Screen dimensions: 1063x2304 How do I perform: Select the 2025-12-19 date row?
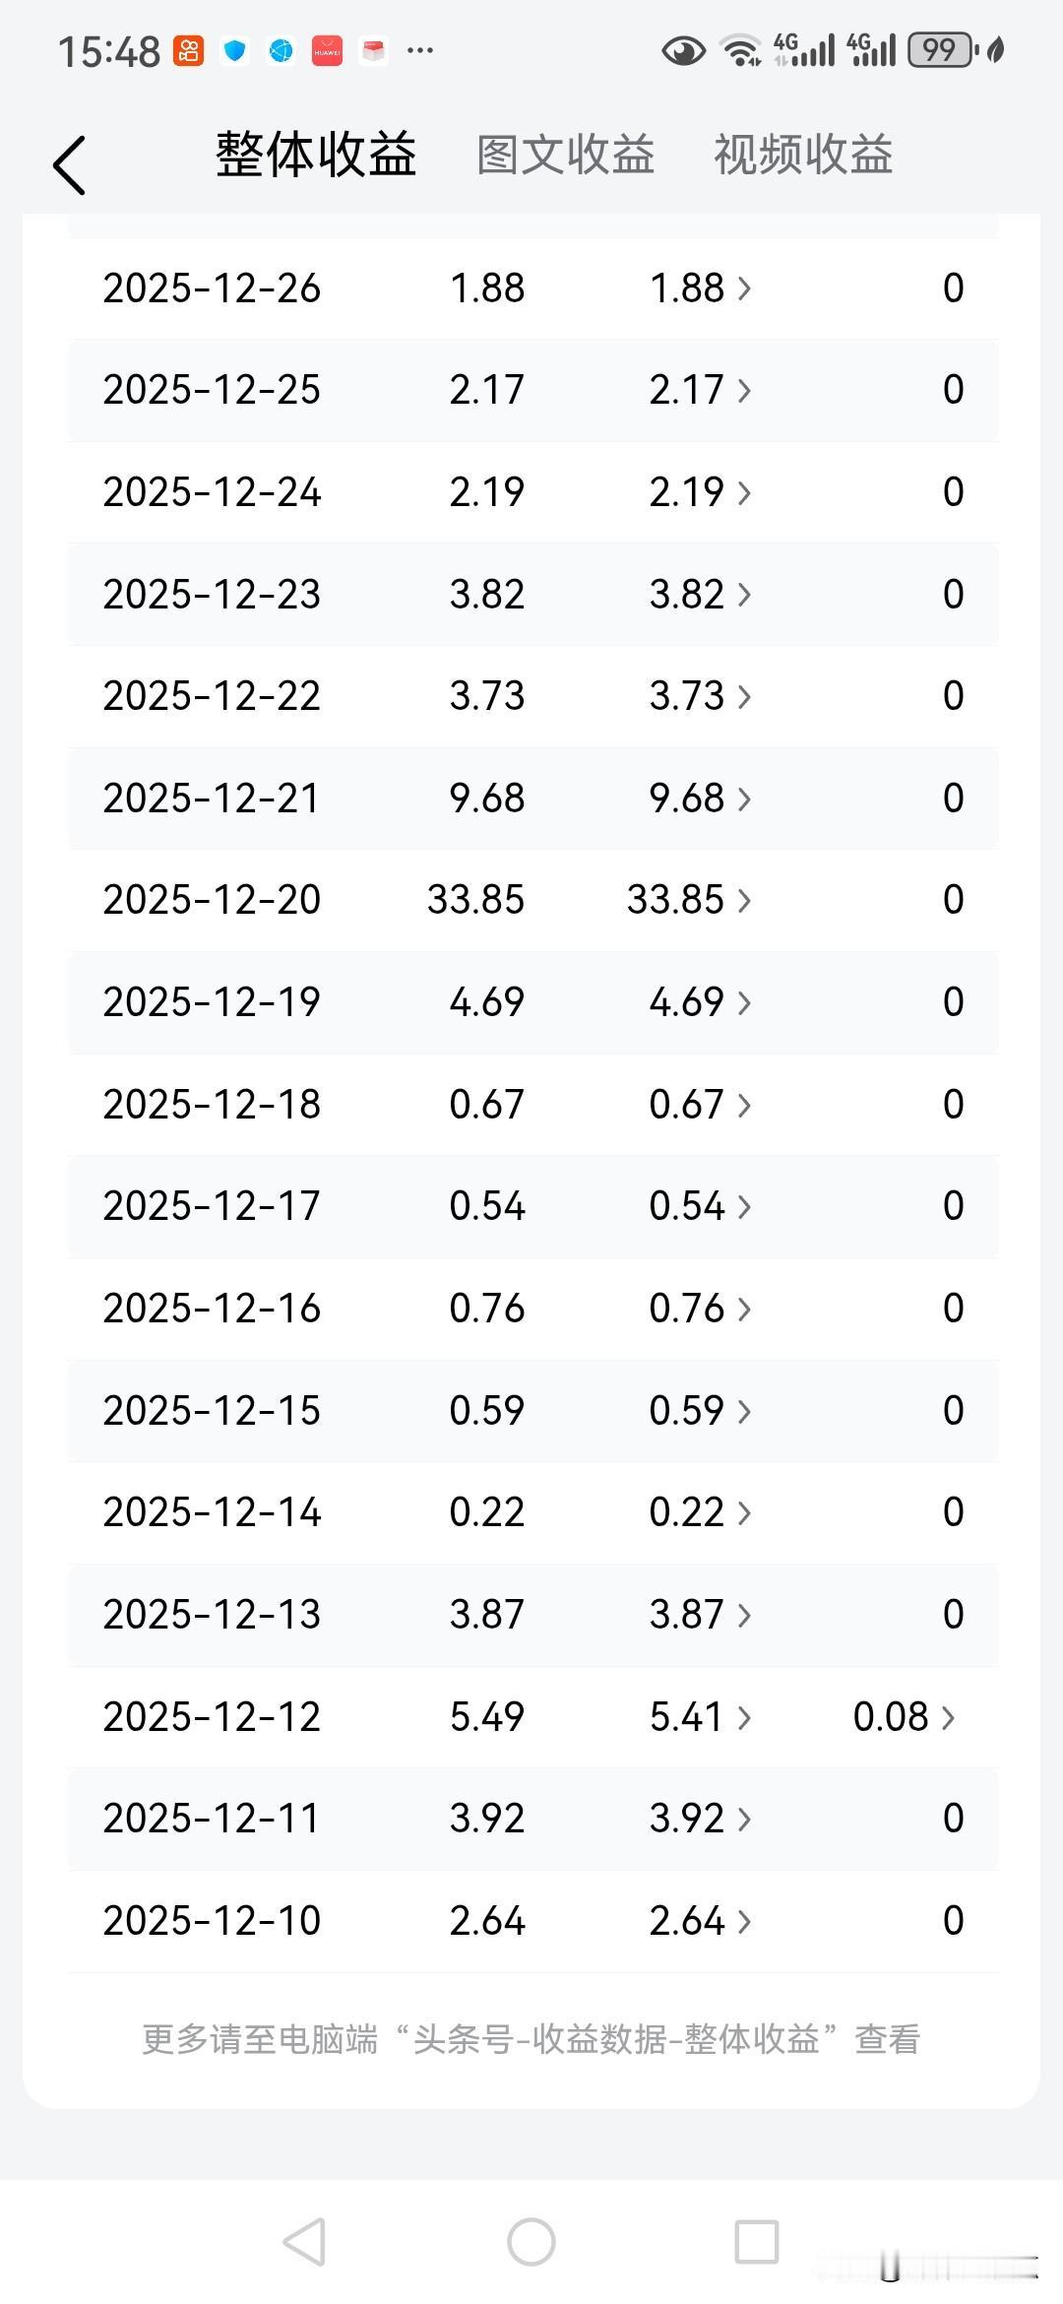(533, 1002)
